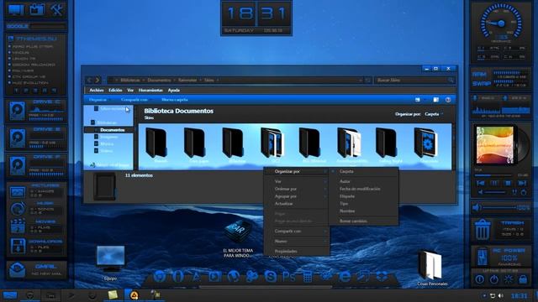Click the monitor icon in top-left launcher
The image size is (538, 302).
16,9
